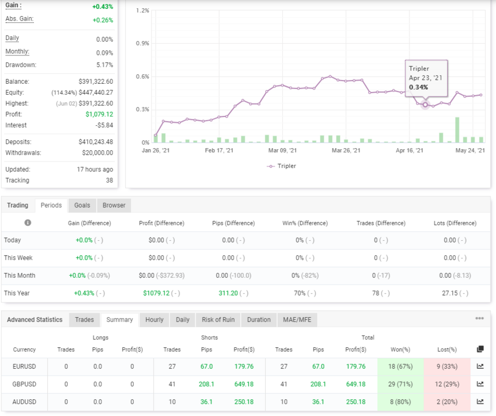This screenshot has width=496, height=416.
Task: Click the Drawdown value 5.17%
Action: pyautogui.click(x=105, y=65)
